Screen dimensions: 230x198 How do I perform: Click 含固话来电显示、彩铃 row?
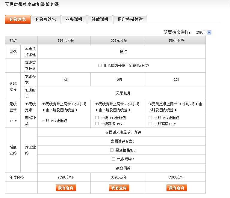coord(122,132)
